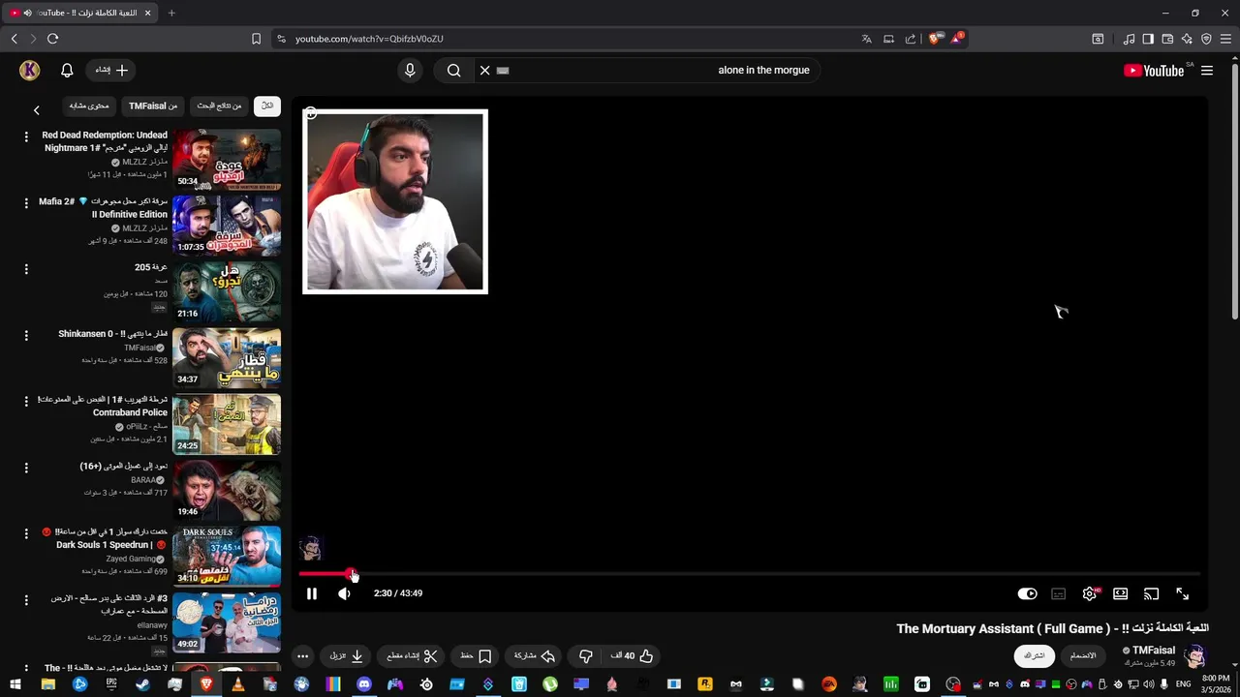The image size is (1240, 697).
Task: Dislike the video
Action: (585, 655)
